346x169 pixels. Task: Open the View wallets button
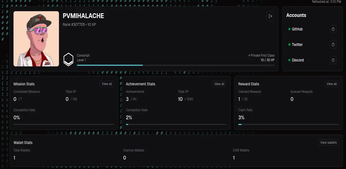tap(328, 143)
